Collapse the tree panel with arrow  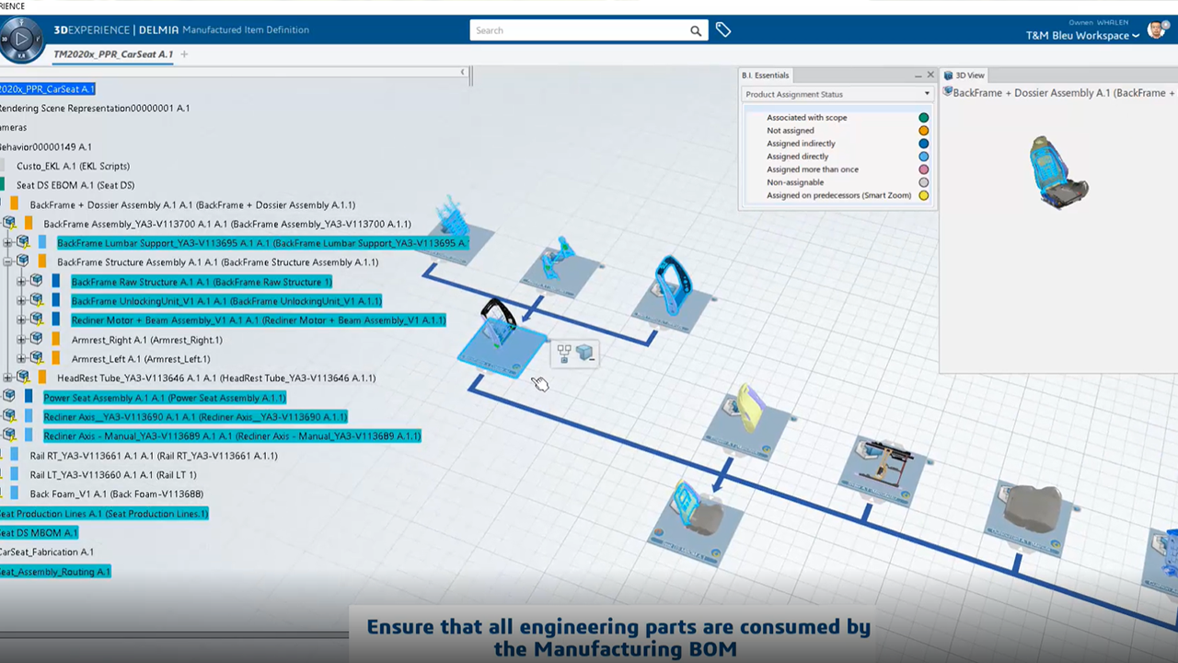[x=463, y=72]
